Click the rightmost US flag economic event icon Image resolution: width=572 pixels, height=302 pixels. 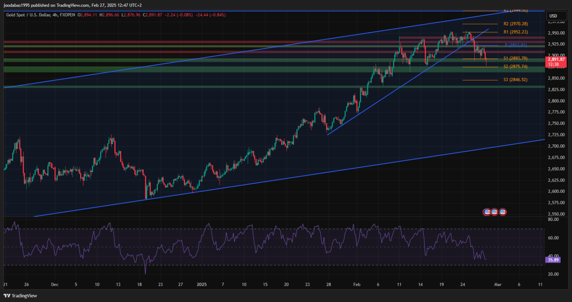[x=502, y=212]
